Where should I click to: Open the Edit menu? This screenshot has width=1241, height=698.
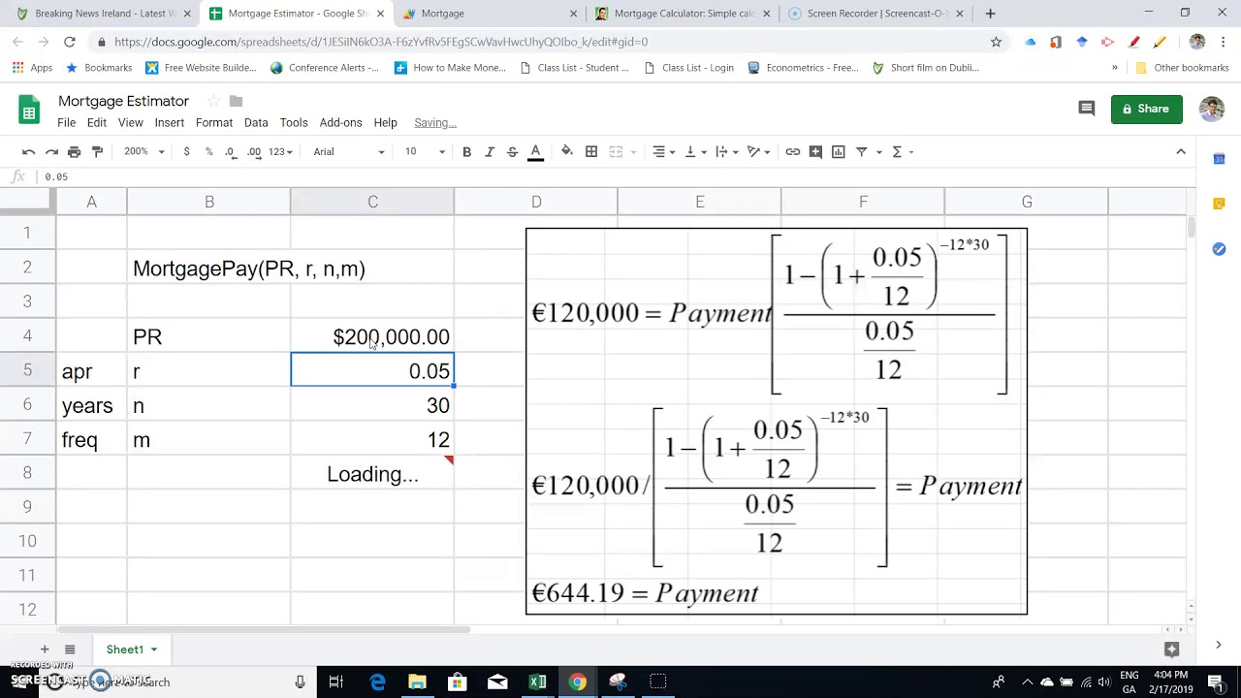[x=97, y=122]
